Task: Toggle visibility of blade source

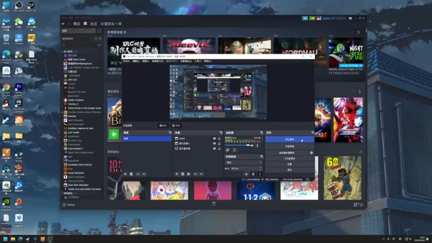Action: coord(214,139)
